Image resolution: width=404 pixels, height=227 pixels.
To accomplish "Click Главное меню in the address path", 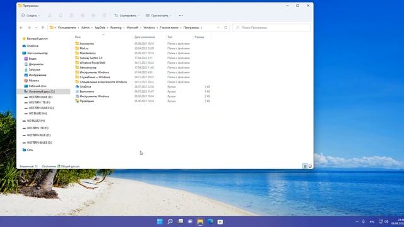I will coord(169,28).
